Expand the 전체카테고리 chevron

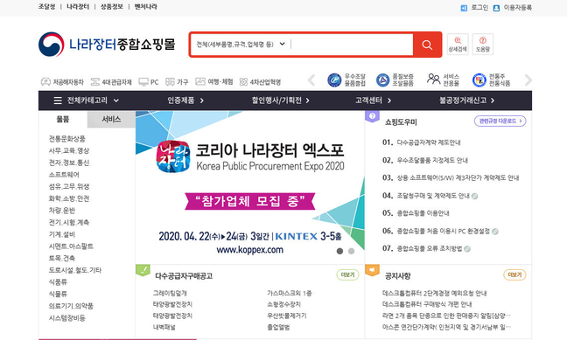116,101
